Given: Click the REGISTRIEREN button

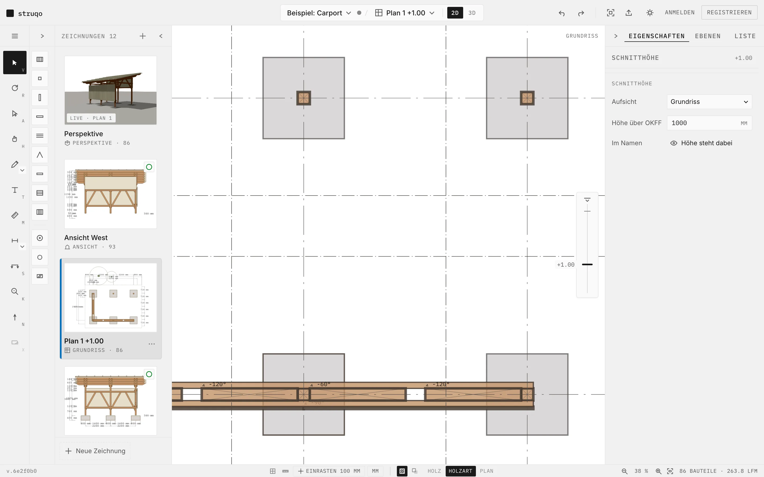Looking at the screenshot, I should 729,13.
